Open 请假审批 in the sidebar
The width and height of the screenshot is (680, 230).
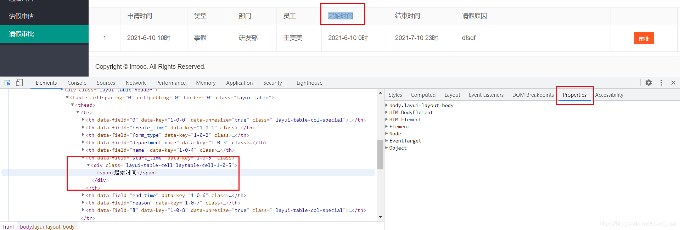pos(44,34)
